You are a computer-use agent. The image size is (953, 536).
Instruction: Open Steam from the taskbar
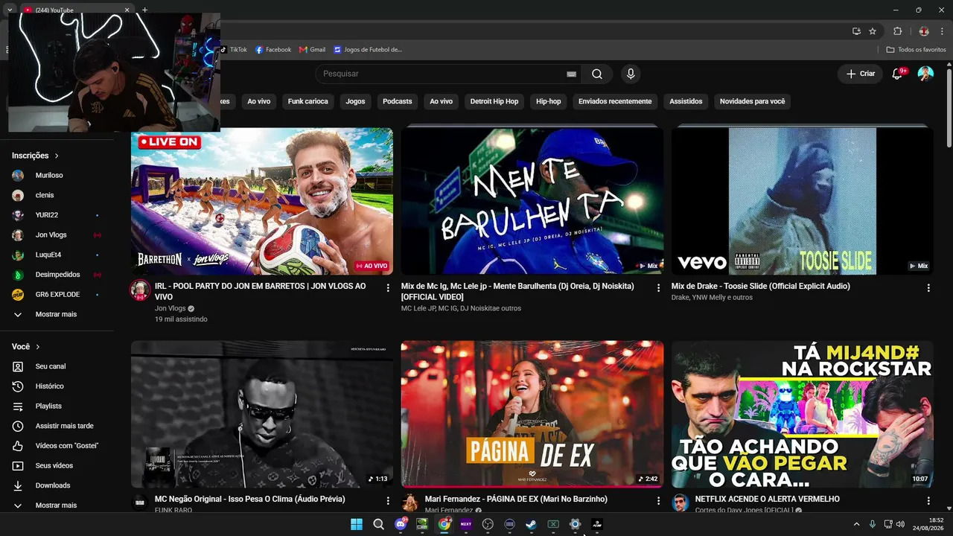point(531,524)
